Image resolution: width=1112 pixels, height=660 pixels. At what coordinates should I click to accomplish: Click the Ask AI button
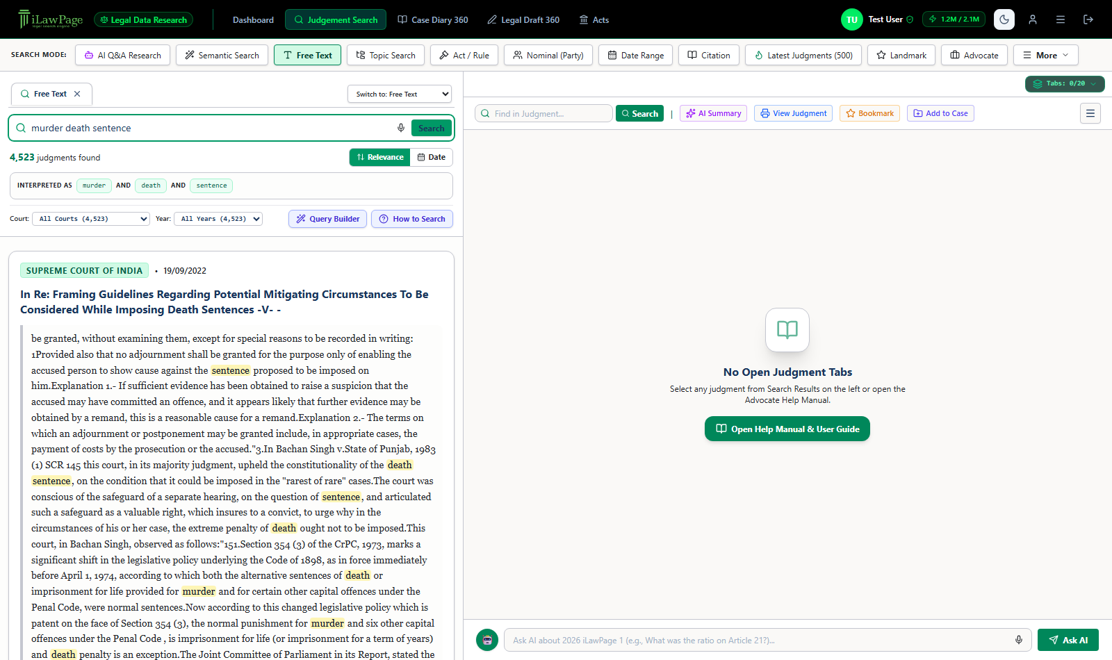point(1068,640)
